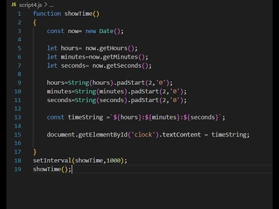
Task: Click 'getSeconds' on line 7
Action: (124, 66)
